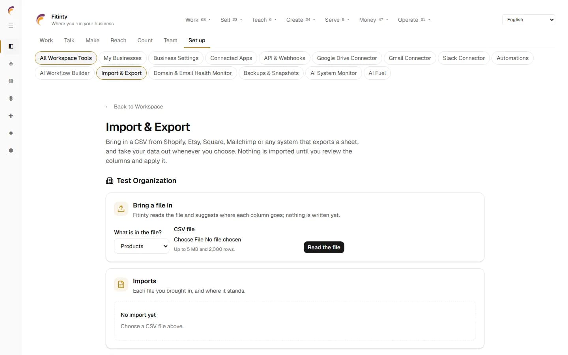Open My Businesses tool

tap(123, 58)
